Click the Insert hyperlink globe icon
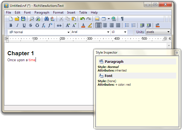Image resolution: width=182 pixels, height=130 pixels. tap(114, 19)
